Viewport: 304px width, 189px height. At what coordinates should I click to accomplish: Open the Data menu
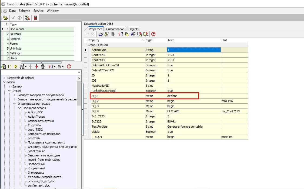12,11
